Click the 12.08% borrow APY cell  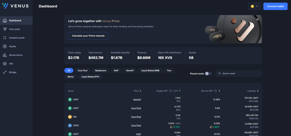[x=217, y=100]
